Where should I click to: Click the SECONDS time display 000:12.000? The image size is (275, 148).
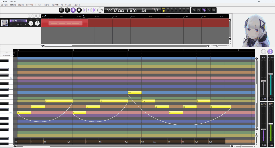tap(115, 11)
